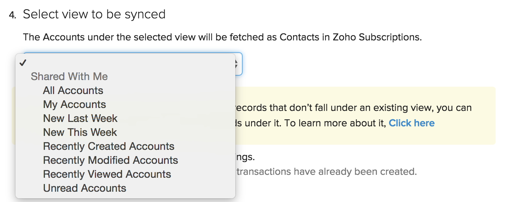517x202 pixels.
Task: Select New This Week option
Action: click(x=80, y=133)
